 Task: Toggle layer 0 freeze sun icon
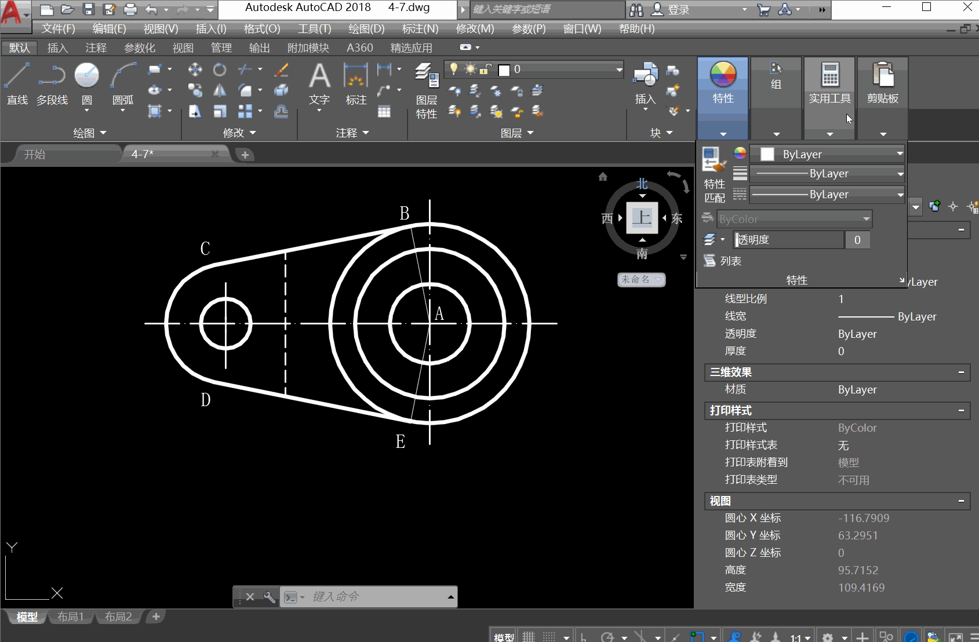470,70
